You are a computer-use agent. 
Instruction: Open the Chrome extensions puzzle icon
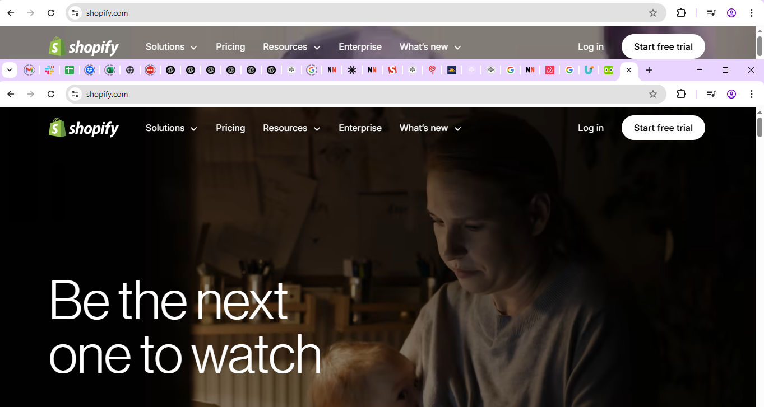(681, 94)
